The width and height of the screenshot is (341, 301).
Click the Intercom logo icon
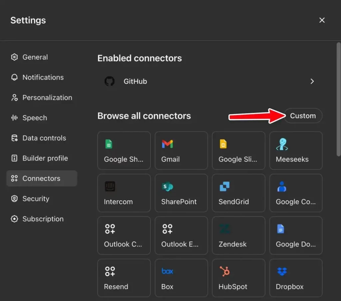(110, 186)
